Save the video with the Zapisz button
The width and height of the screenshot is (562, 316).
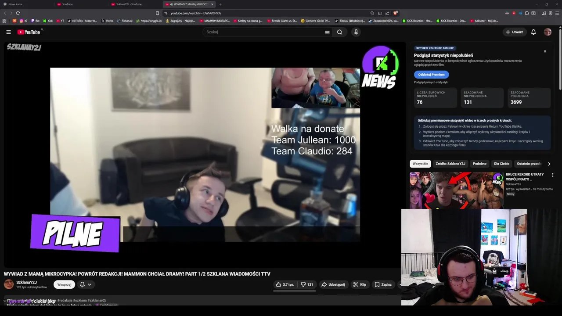coord(383,284)
